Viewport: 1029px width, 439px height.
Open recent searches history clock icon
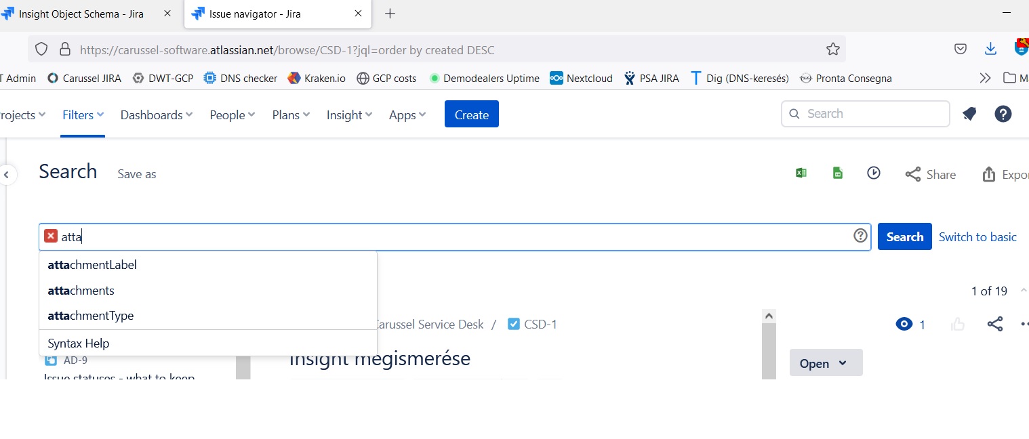(x=873, y=173)
